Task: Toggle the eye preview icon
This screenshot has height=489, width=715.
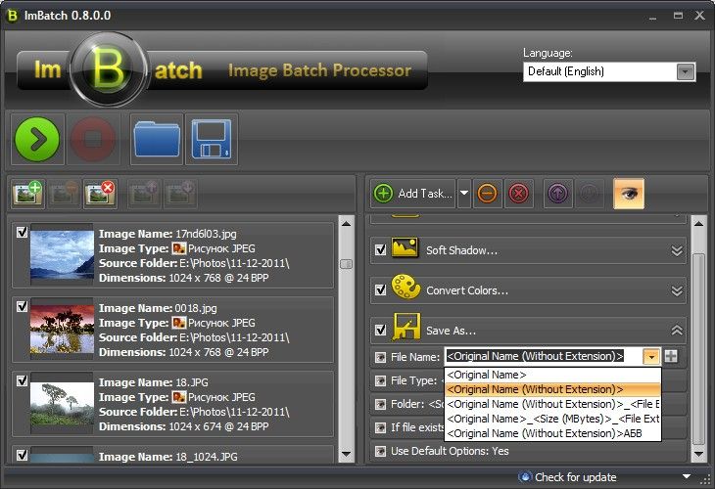Action: (x=628, y=194)
